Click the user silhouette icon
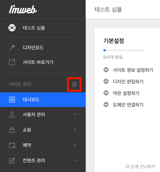 click(12, 114)
